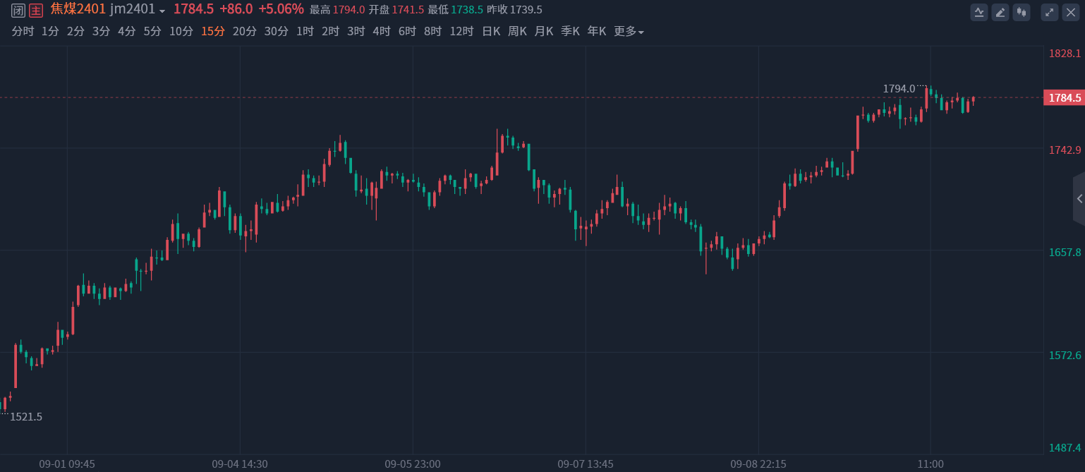Switch to 周K weekly candles

(517, 31)
